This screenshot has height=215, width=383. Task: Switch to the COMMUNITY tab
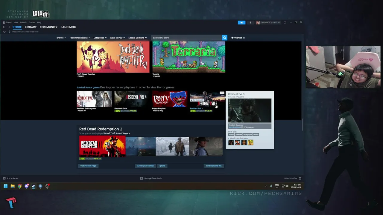pyautogui.click(x=48, y=27)
